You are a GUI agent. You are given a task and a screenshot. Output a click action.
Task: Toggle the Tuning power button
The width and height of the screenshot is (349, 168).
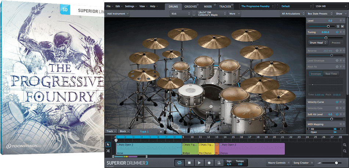[337, 32]
